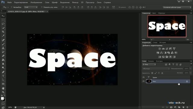Select the Move tool in the toolbox

point(3,16)
